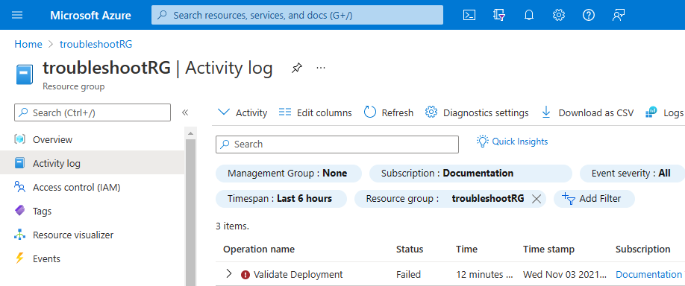Open Events in the sidebar
This screenshot has height=286, width=685.
click(93, 258)
